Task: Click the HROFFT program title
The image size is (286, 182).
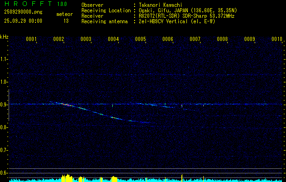Action: (x=28, y=4)
